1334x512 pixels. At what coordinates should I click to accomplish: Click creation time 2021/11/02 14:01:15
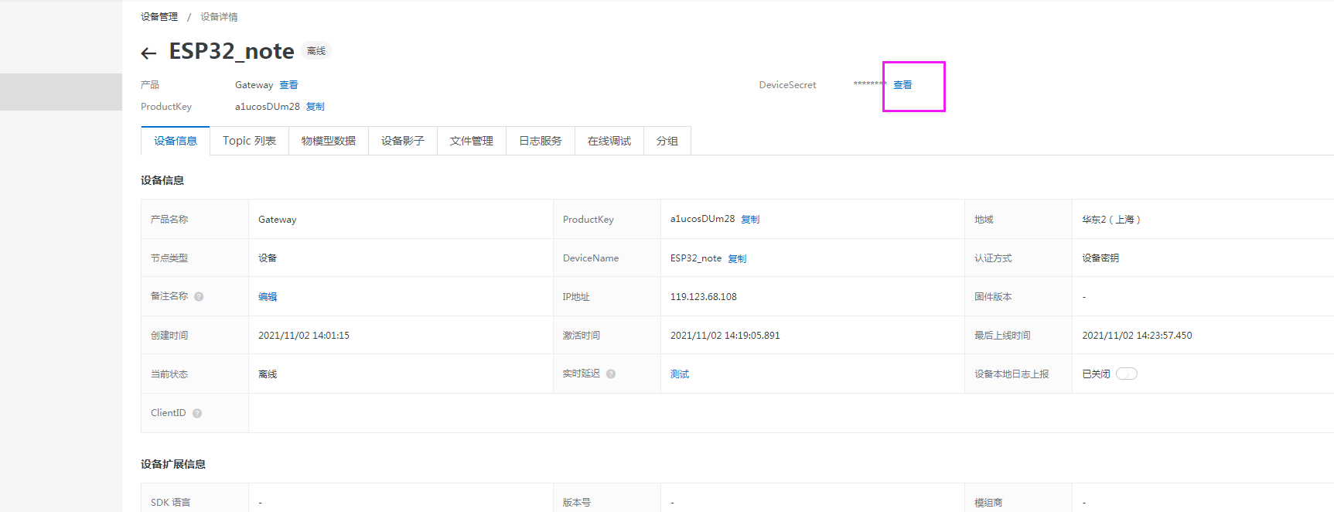click(x=304, y=336)
